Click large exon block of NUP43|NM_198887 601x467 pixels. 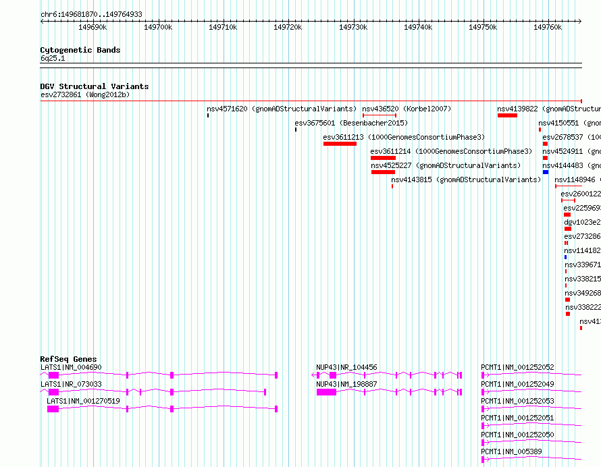tap(326, 392)
